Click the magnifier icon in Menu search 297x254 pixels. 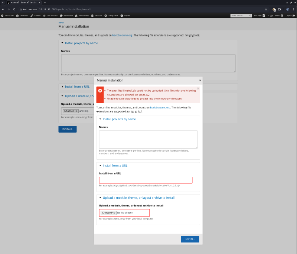click(250, 16)
